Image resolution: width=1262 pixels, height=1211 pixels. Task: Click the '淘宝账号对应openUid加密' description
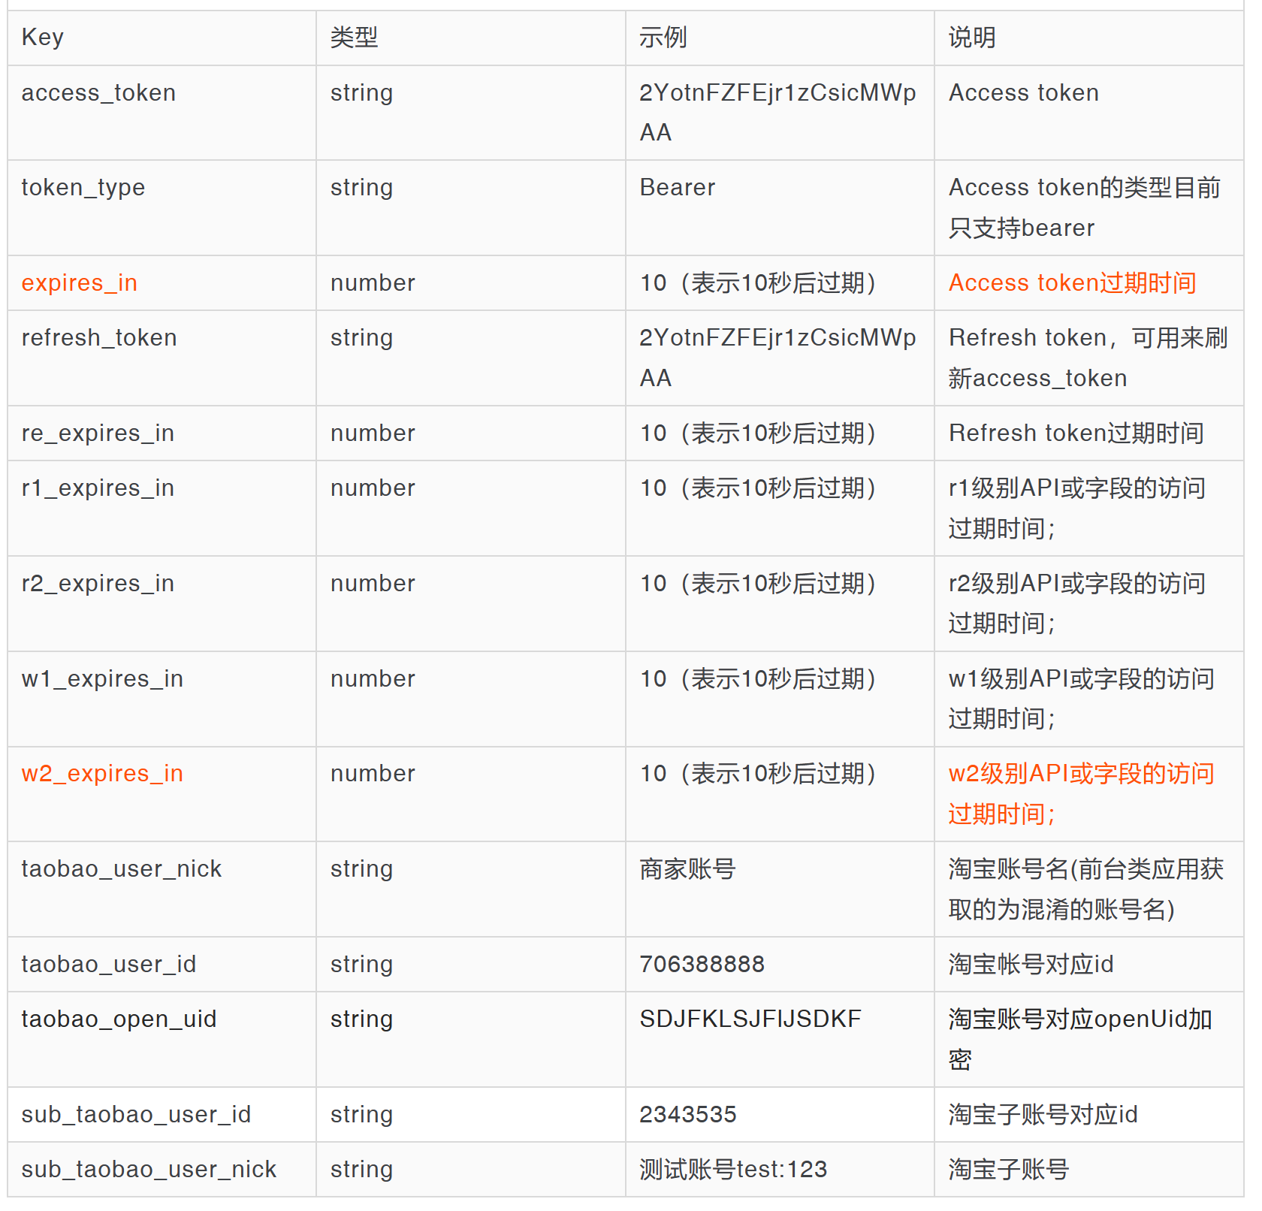click(x=1081, y=1040)
